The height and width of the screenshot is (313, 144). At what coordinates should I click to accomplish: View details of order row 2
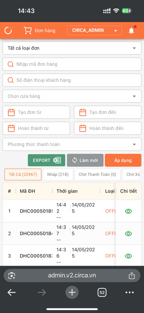(x=128, y=234)
